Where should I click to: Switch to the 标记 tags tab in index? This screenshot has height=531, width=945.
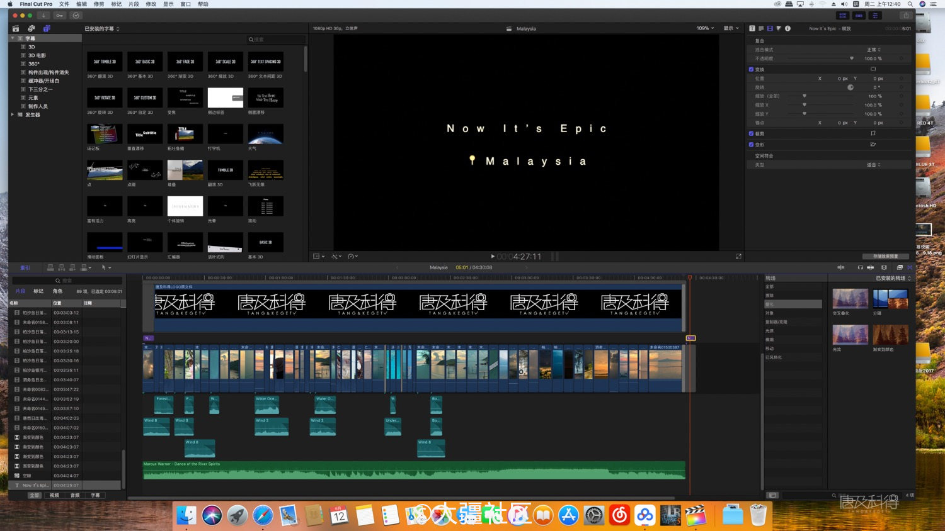[38, 291]
